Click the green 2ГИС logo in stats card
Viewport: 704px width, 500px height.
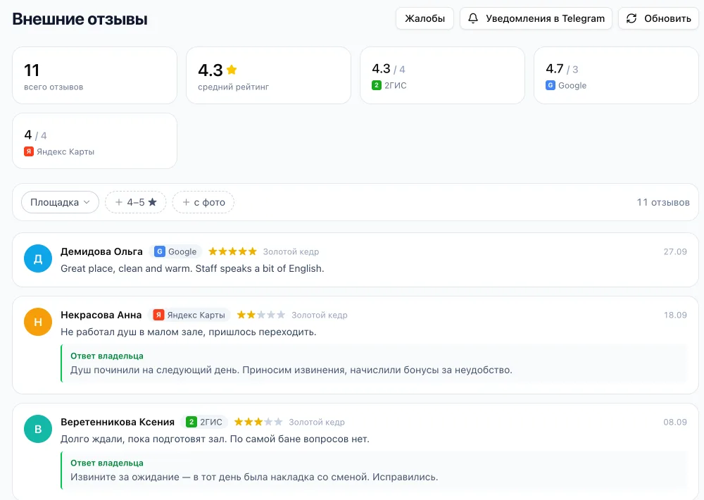376,85
